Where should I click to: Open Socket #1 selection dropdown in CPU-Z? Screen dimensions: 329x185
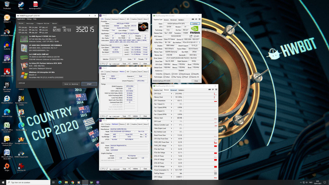click(115, 59)
